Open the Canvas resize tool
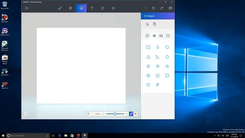The image size is (245, 138). 103,8
